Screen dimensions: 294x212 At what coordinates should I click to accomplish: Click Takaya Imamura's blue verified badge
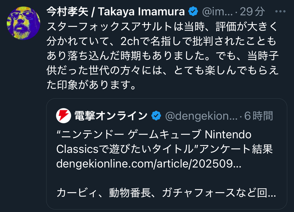pyautogui.click(x=193, y=12)
